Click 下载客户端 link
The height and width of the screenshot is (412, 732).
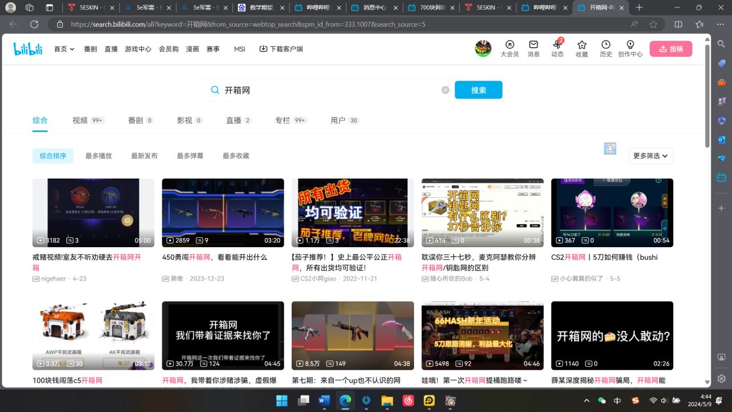(281, 49)
